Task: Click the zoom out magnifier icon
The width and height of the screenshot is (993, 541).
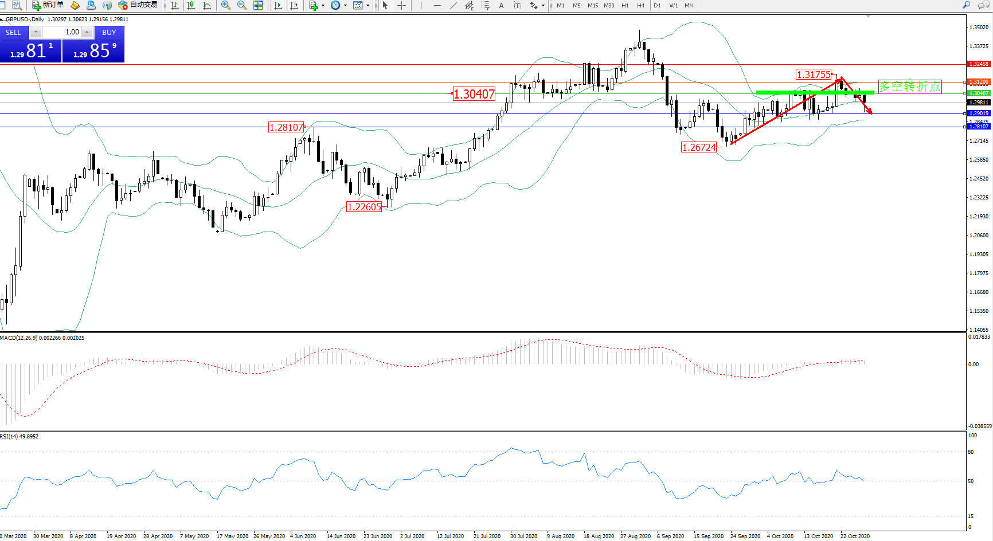Action: click(x=242, y=5)
